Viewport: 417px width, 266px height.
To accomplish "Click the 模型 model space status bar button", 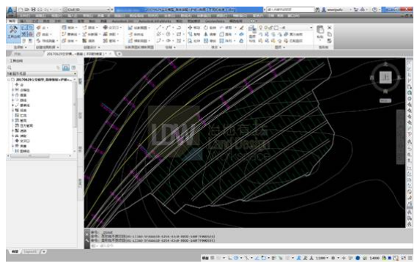I will pyautogui.click(x=204, y=258).
